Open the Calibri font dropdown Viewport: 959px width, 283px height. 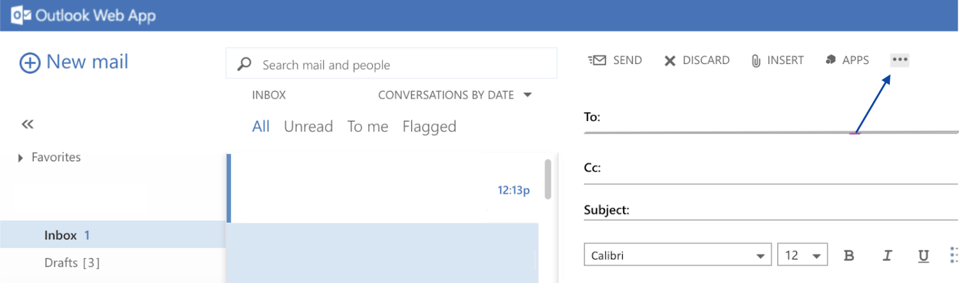[x=677, y=255]
